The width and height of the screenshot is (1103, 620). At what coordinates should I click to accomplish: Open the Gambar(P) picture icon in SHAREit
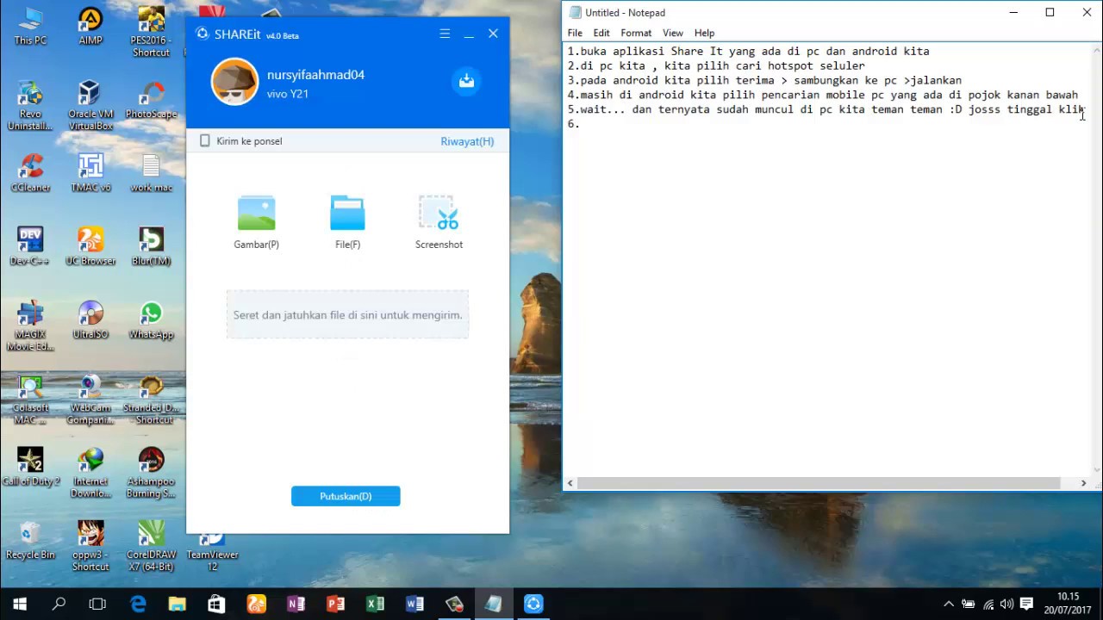click(x=256, y=214)
